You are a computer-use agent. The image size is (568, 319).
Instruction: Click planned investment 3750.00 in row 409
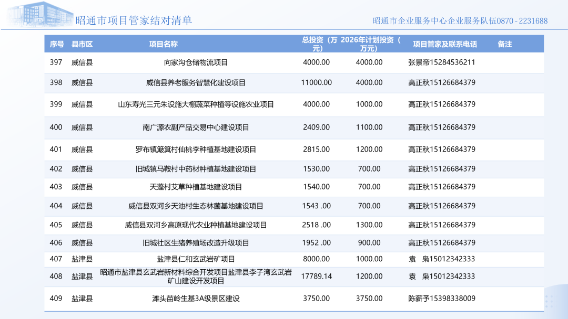coord(369,299)
